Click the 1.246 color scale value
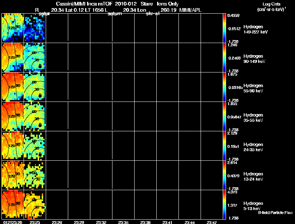The image size is (295, 224). tap(232, 45)
